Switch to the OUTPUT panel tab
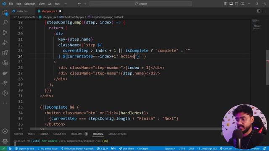The height and width of the screenshot is (151, 269). pyautogui.click(x=18, y=134)
